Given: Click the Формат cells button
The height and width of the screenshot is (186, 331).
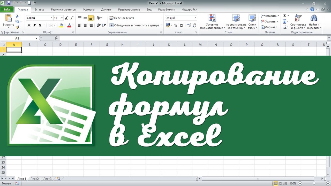Looking at the screenshot, I should point(269,27).
